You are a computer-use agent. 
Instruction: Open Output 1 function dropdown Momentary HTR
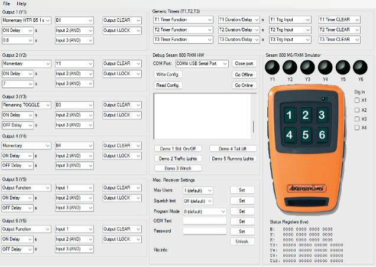(x=26, y=20)
